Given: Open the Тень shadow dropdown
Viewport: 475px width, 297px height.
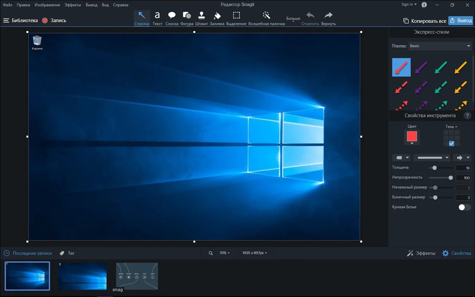Looking at the screenshot, I should (x=451, y=127).
